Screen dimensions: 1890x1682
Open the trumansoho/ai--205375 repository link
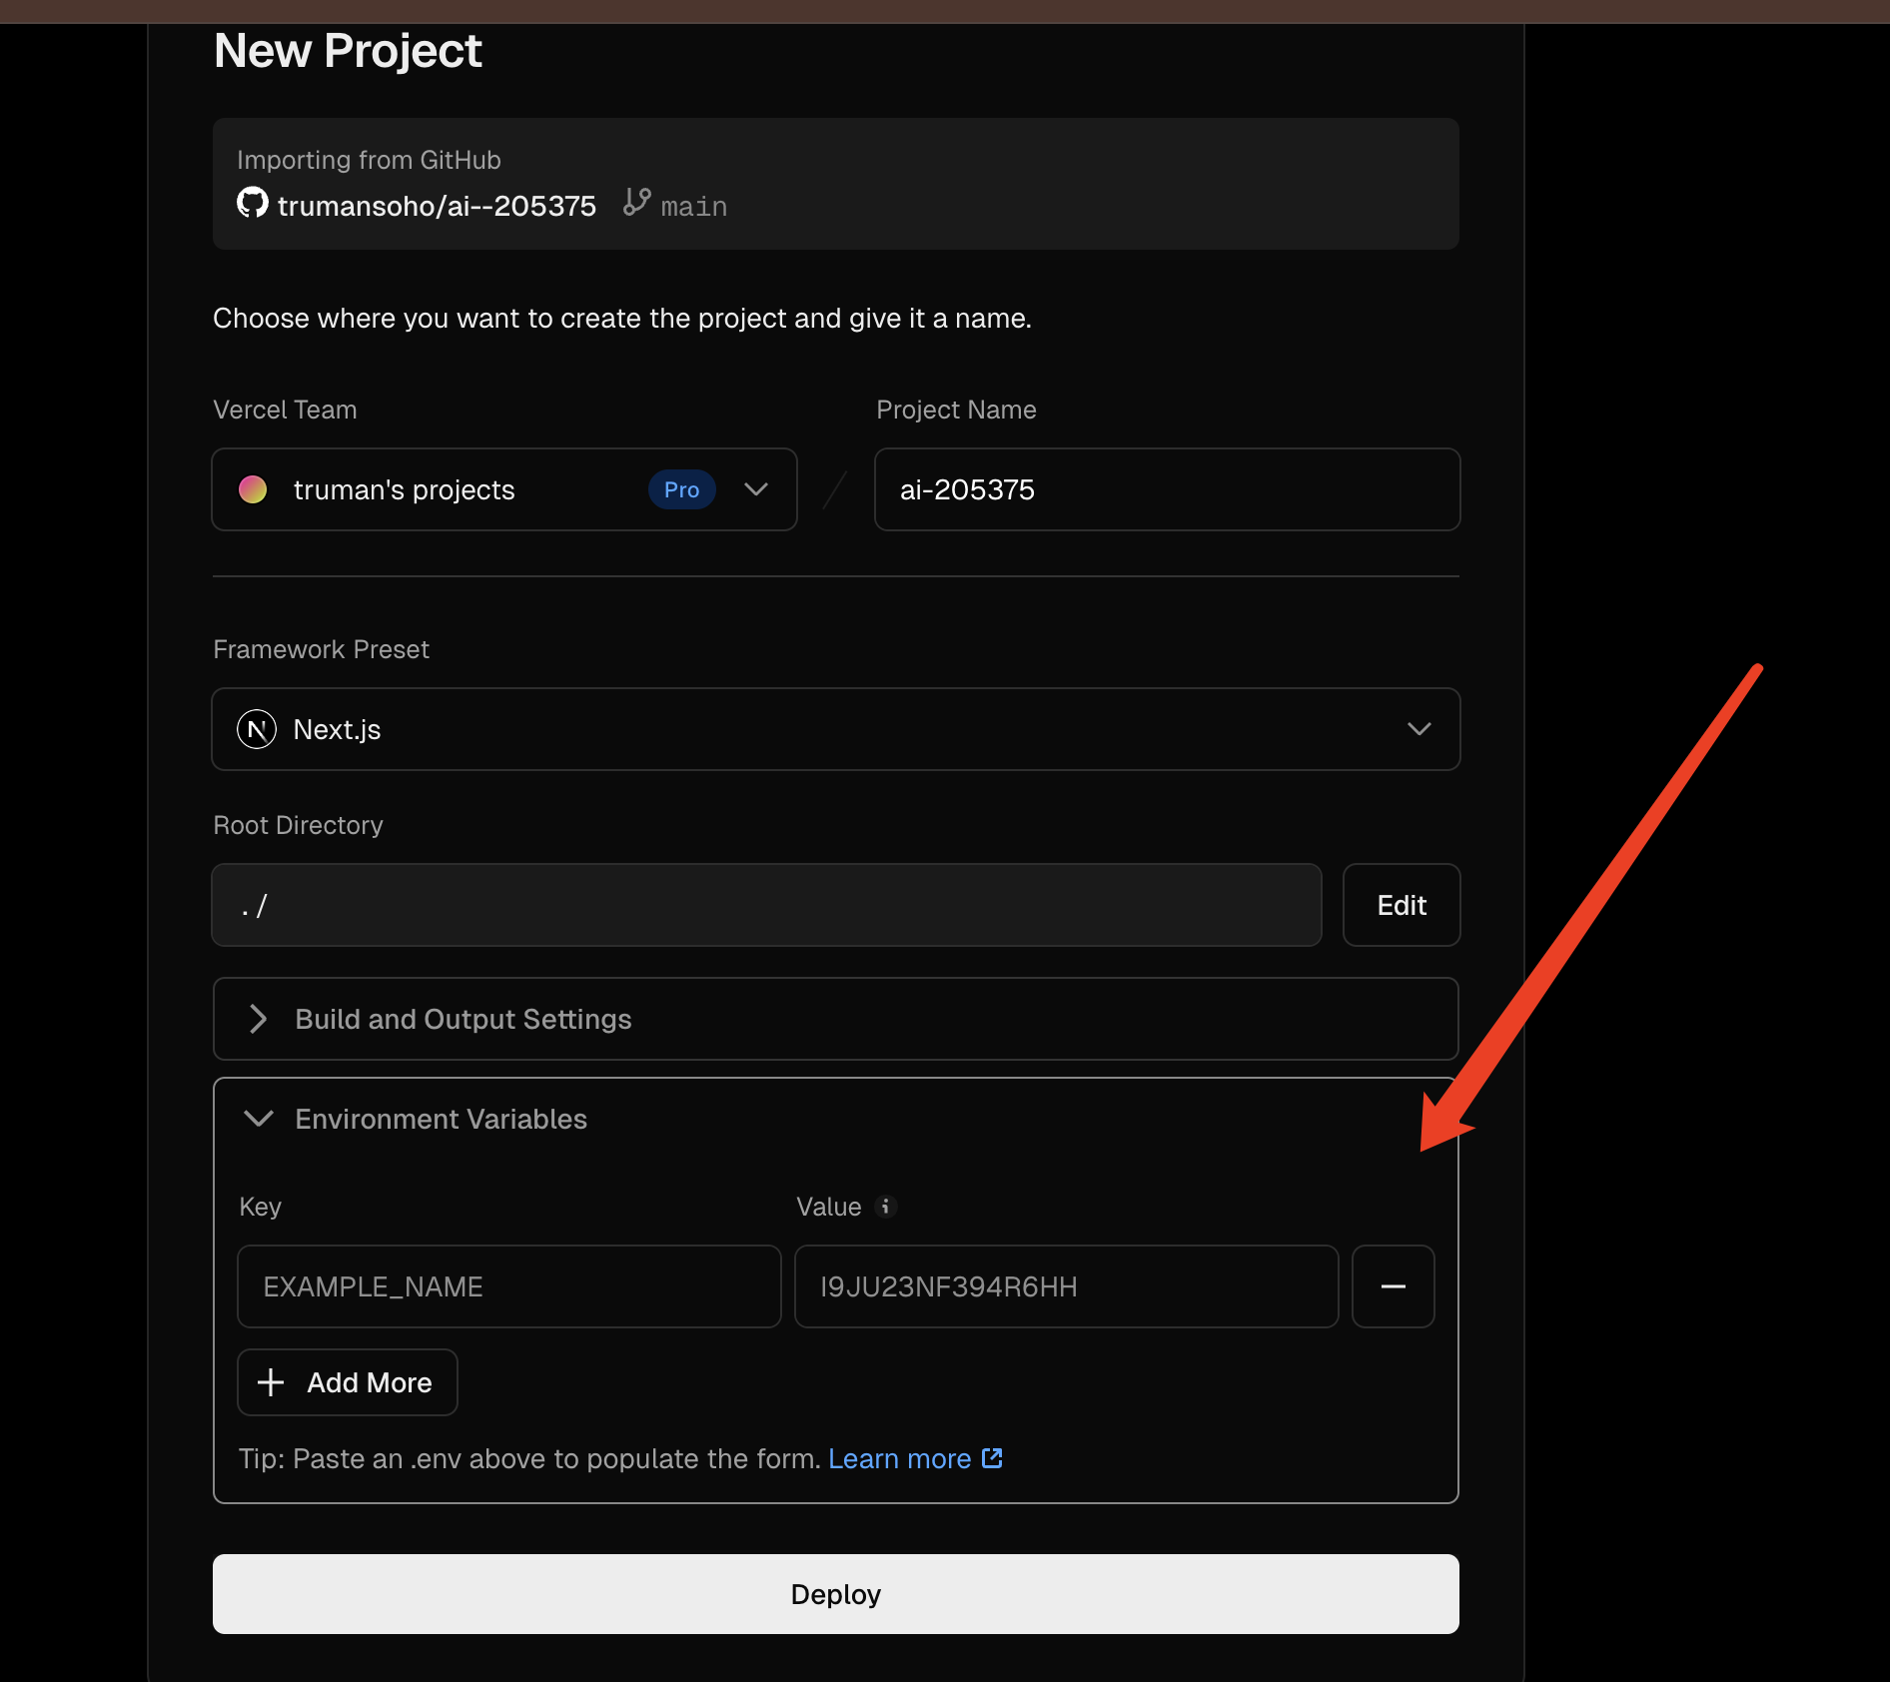coord(437,206)
